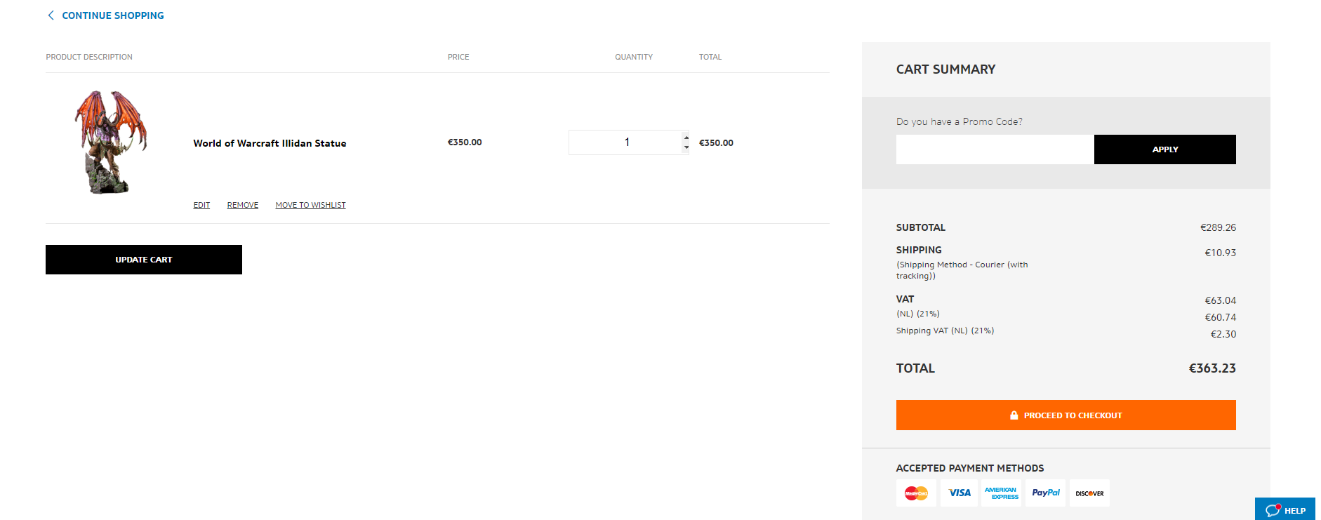Click the Visa payment icon
The width and height of the screenshot is (1321, 520).
959,493
